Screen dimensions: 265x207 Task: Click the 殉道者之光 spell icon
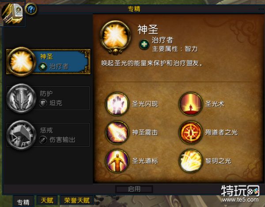click(191, 133)
